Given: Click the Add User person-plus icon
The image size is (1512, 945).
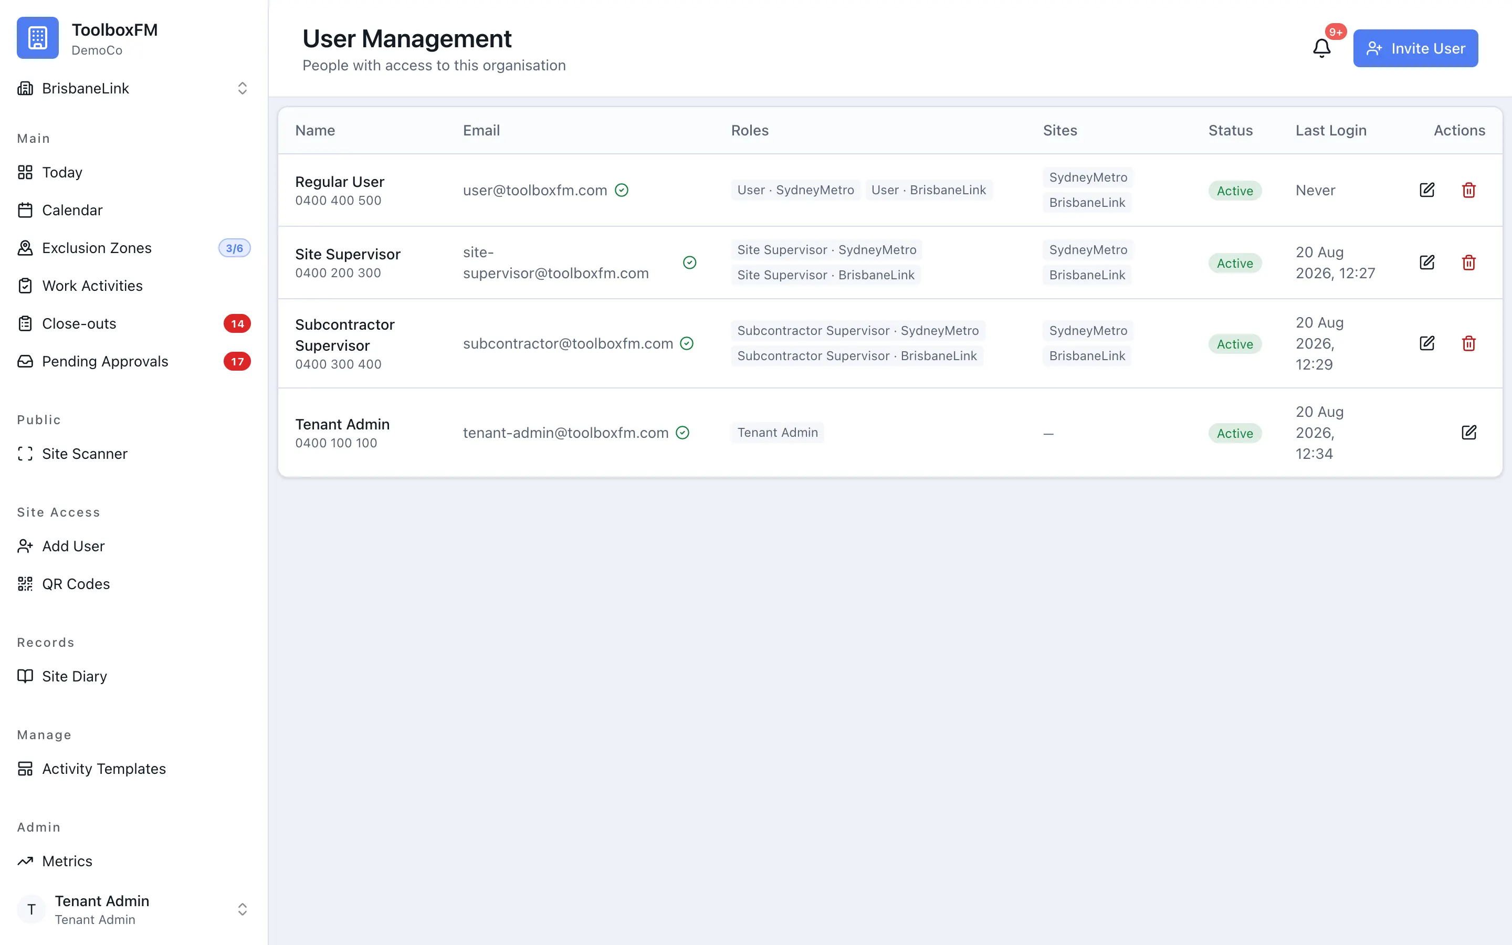Looking at the screenshot, I should pos(25,546).
